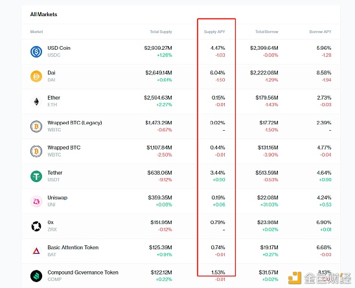Click the Ether diamond icon
The width and height of the screenshot is (355, 288).
(x=36, y=101)
